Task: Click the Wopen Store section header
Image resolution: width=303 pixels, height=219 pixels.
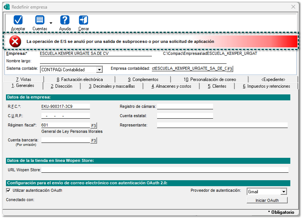Action: coord(148,161)
